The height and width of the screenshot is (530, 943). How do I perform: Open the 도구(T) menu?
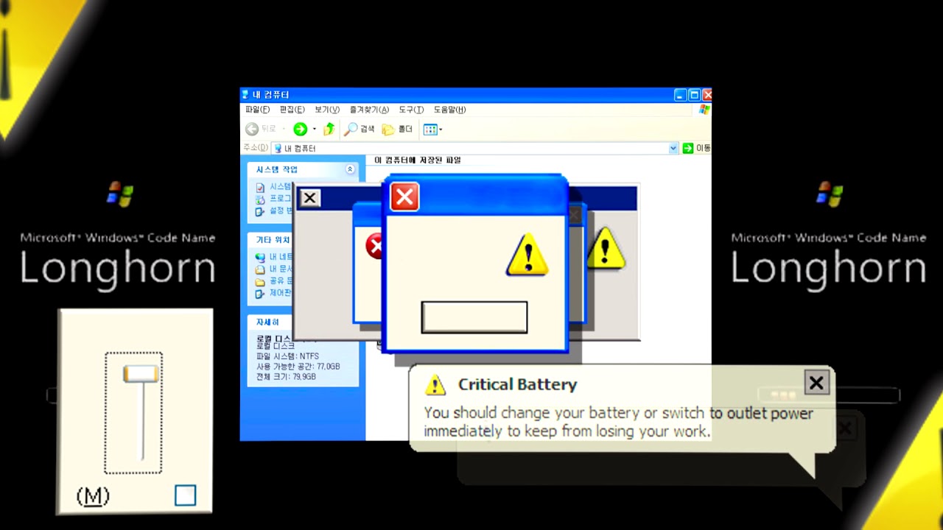(x=411, y=110)
